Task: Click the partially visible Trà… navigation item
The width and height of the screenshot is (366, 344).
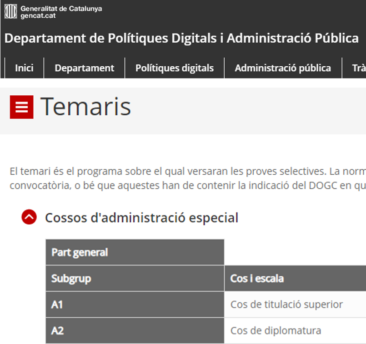Action: 358,68
